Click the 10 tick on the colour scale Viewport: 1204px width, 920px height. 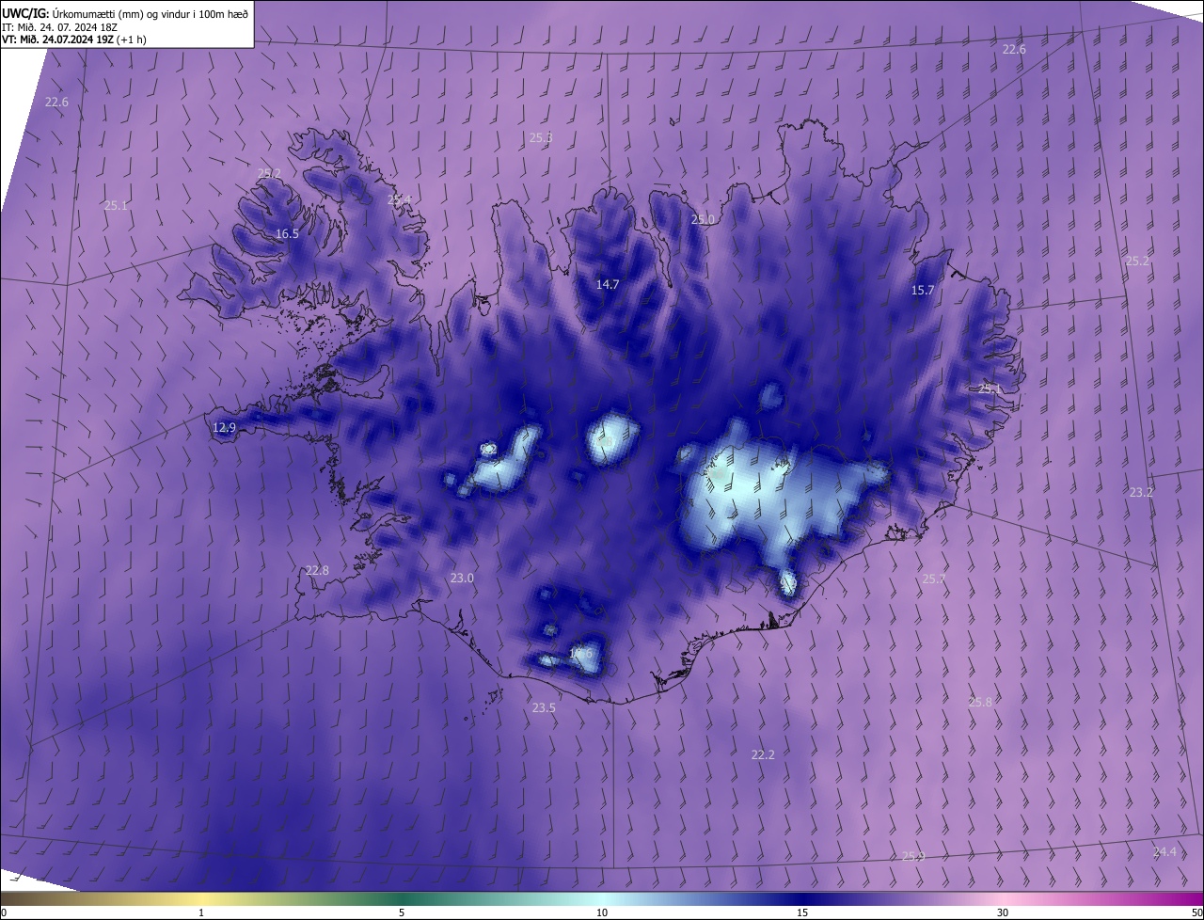602,912
